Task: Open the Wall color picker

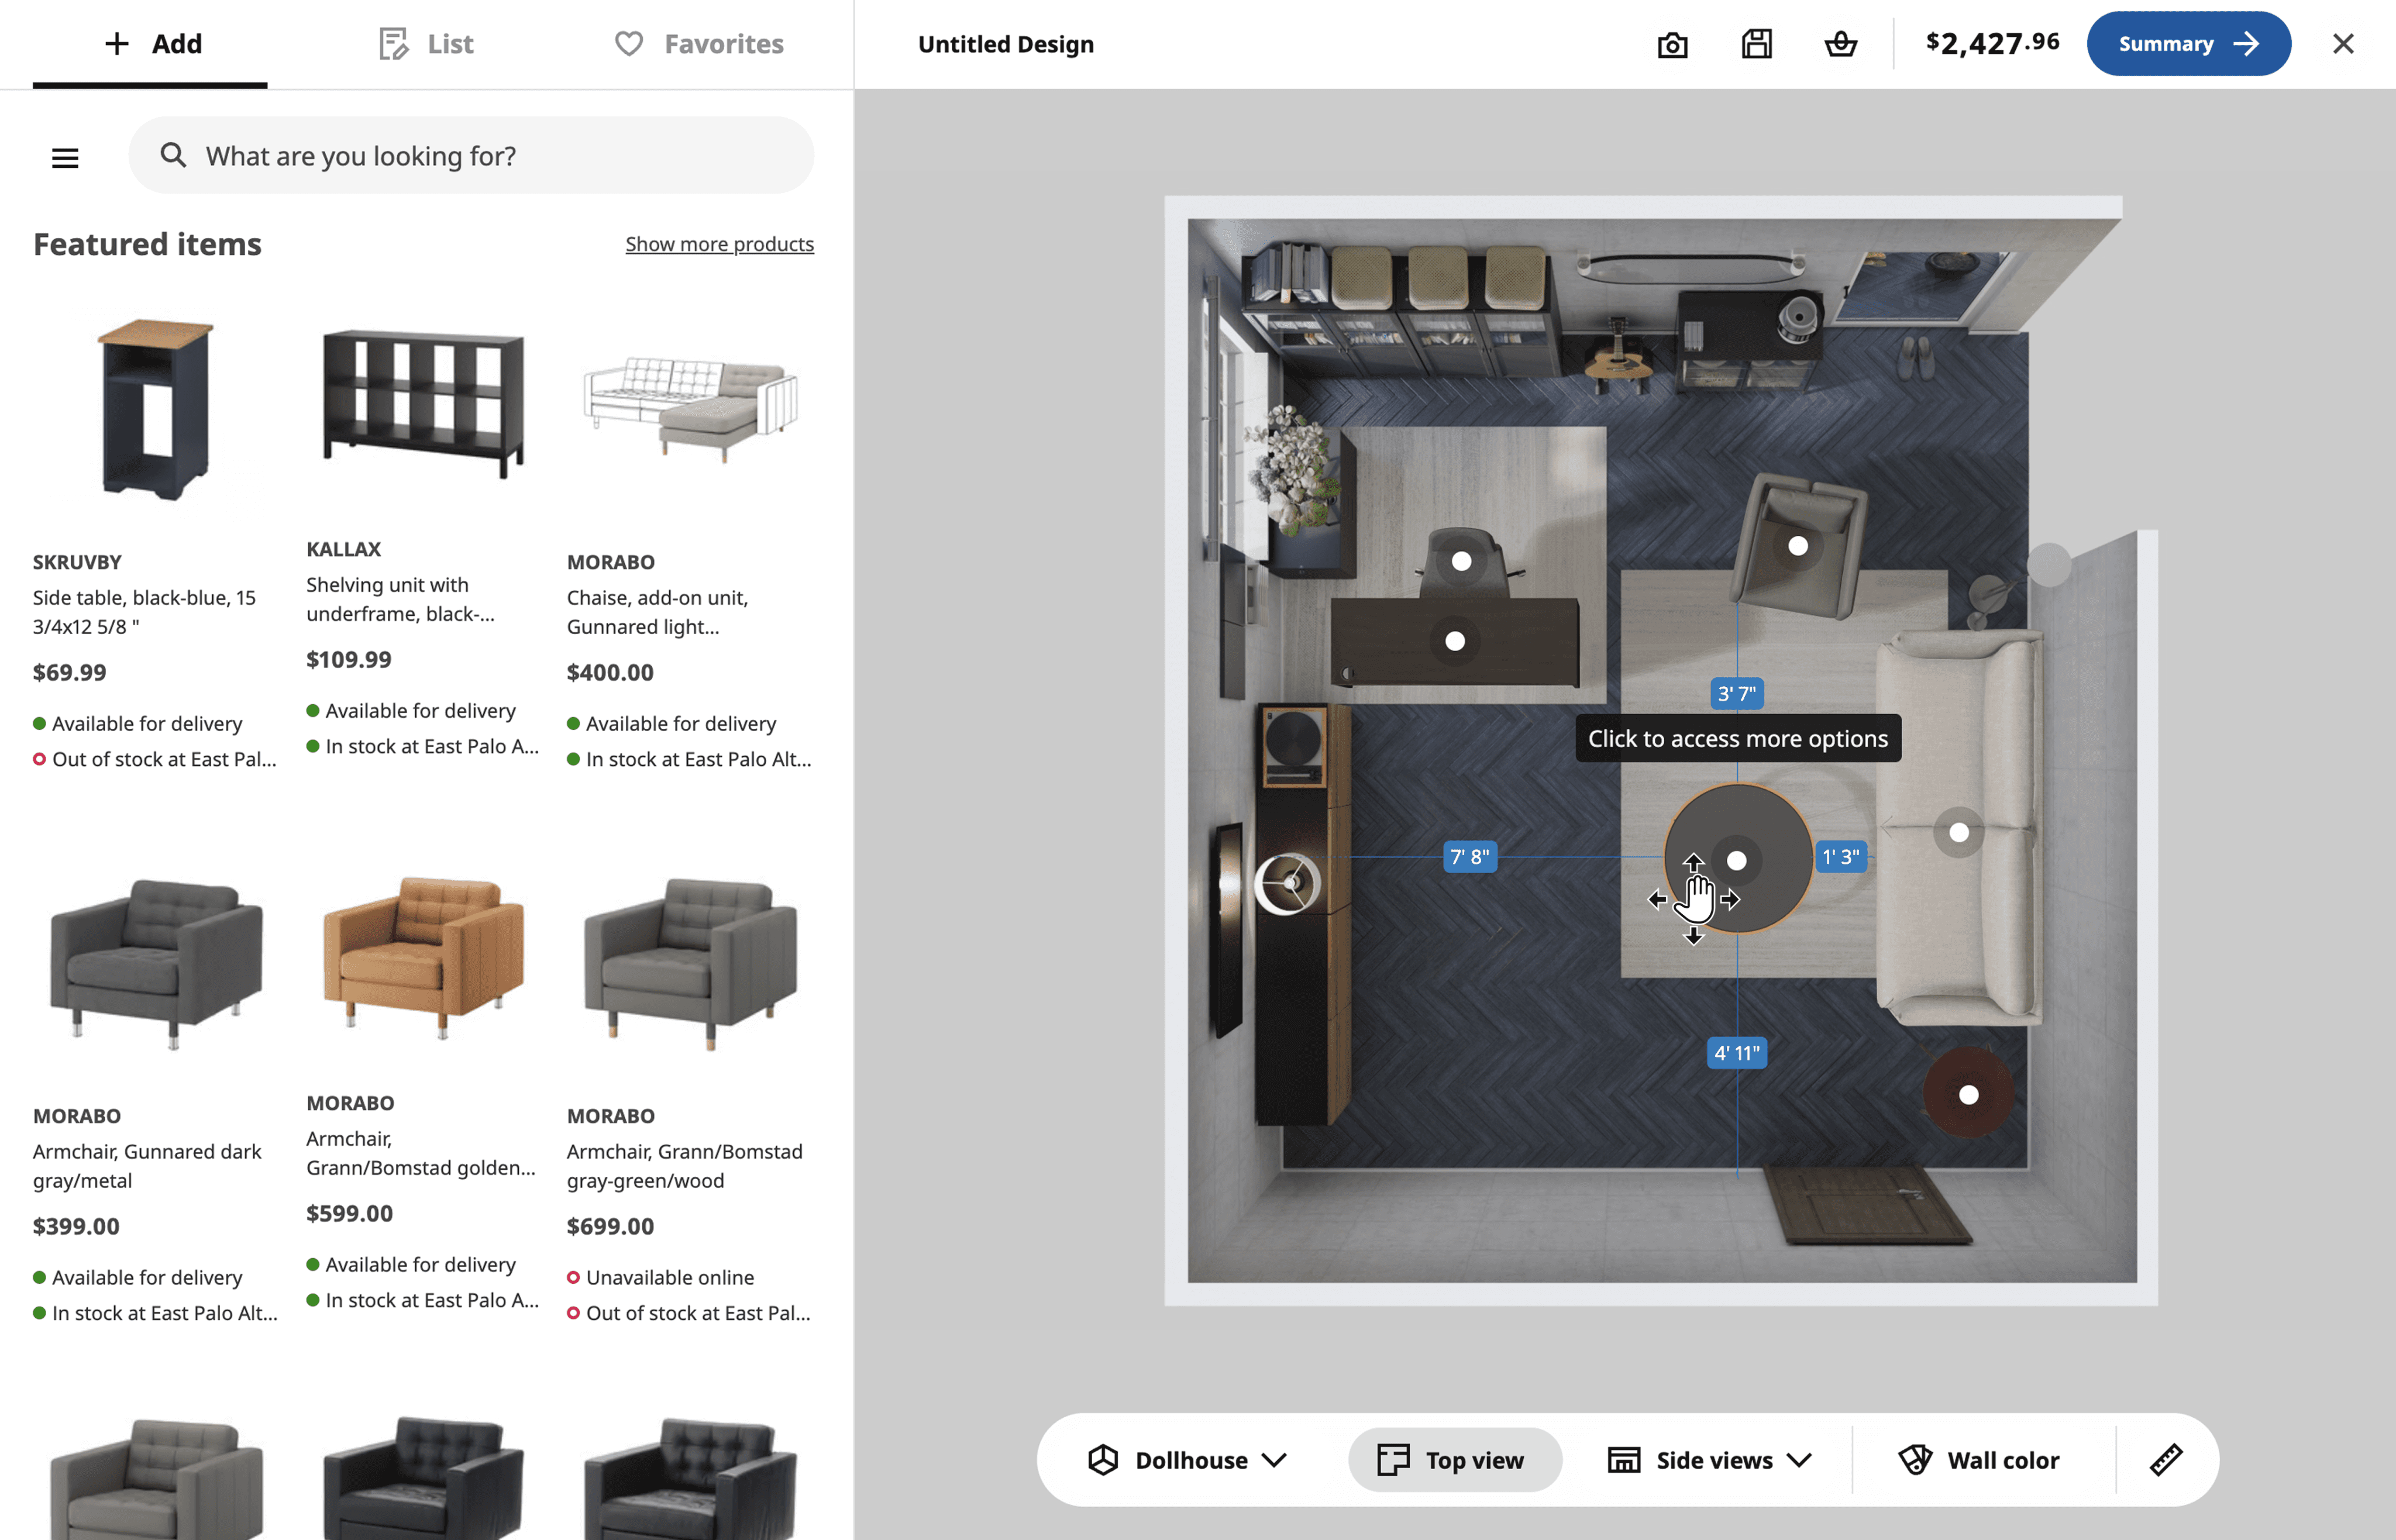Action: (x=1979, y=1459)
